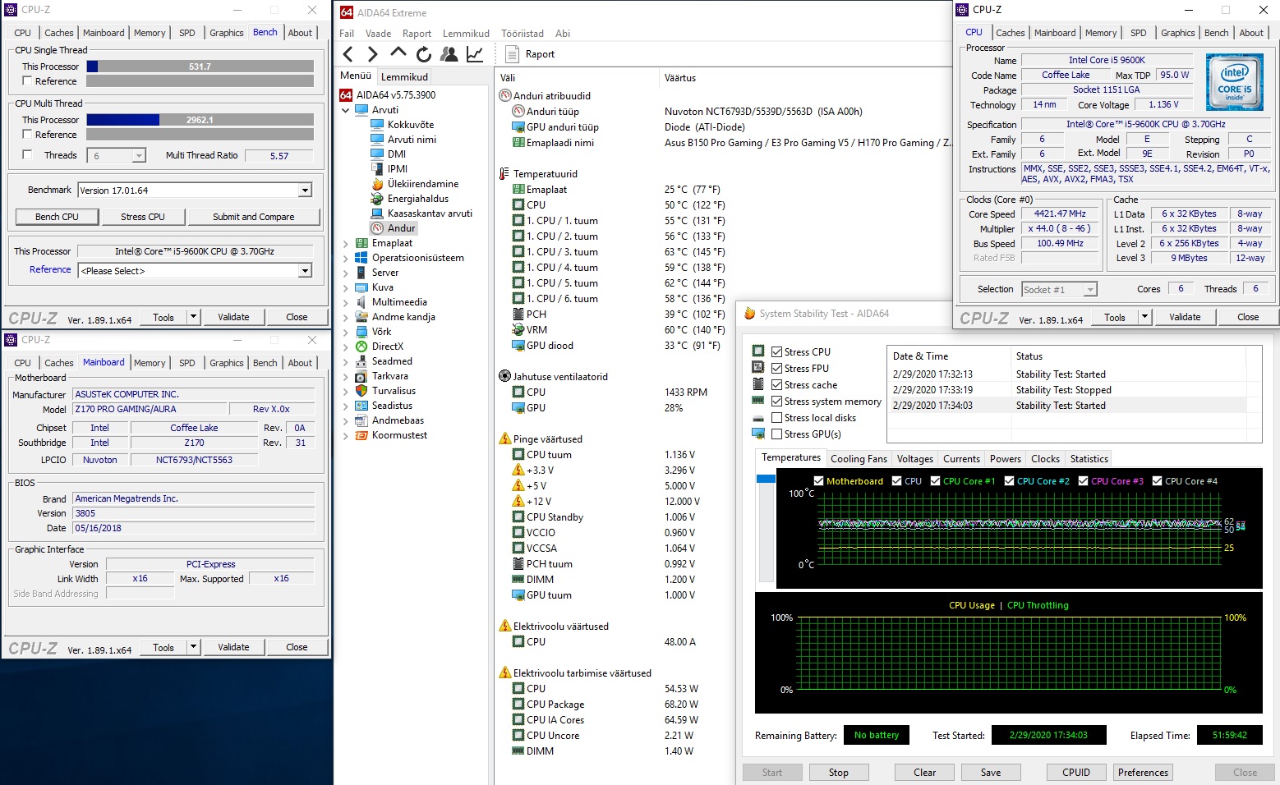
Task: Open the AIDA64 graph chart icon
Action: coord(475,54)
